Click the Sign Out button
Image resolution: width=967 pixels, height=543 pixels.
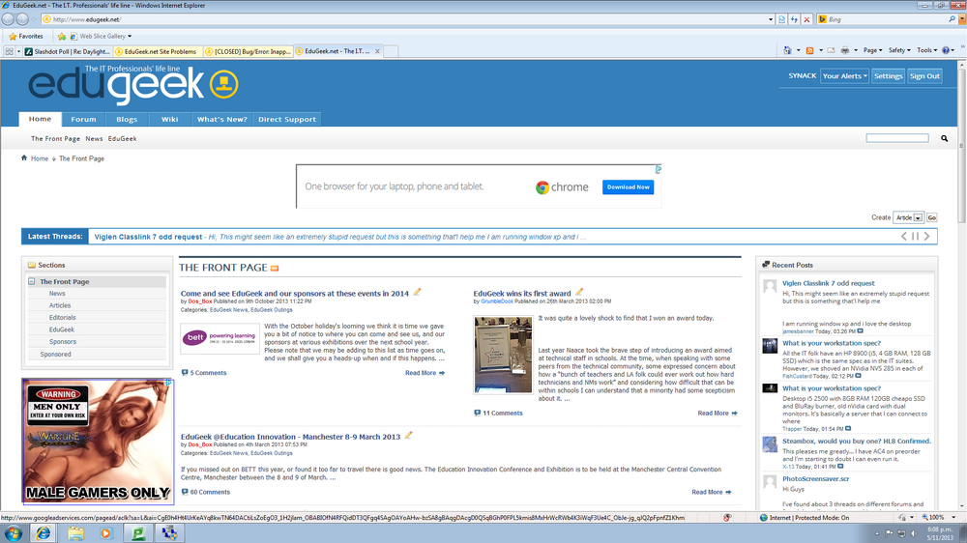click(924, 75)
